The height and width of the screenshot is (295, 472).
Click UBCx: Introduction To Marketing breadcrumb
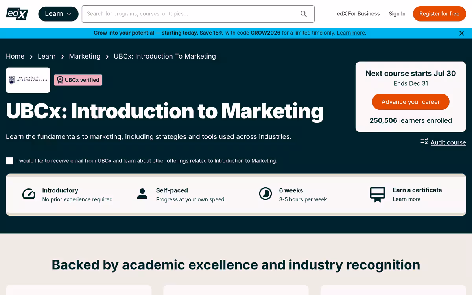point(165,56)
